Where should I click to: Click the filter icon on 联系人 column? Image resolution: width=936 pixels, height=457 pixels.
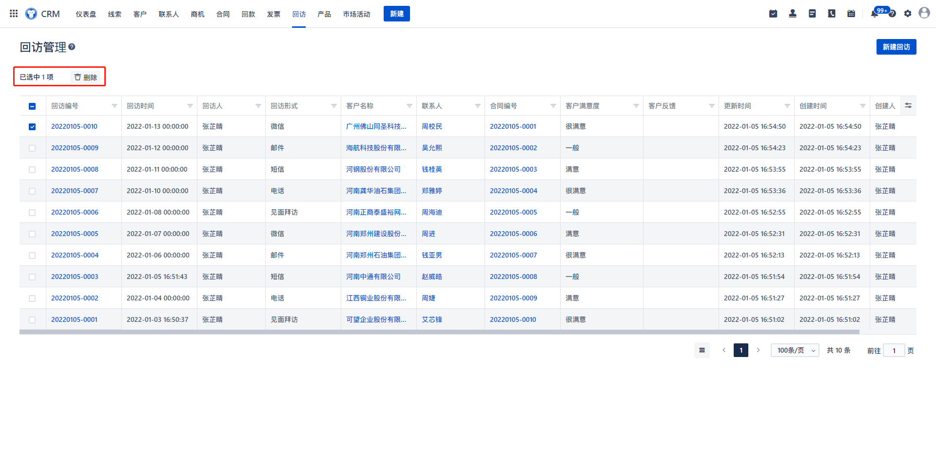tap(478, 106)
